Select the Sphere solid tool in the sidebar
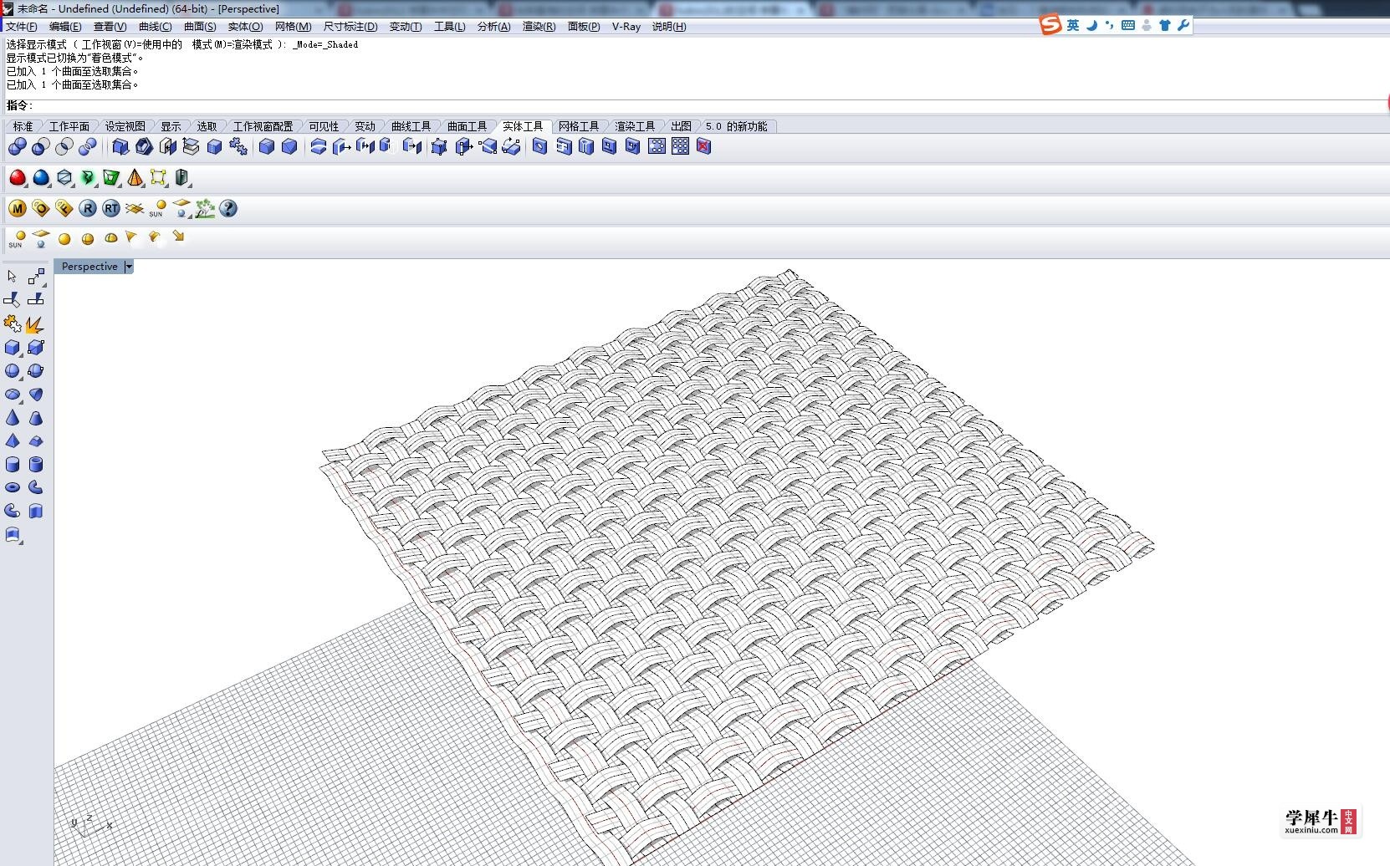 pos(13,371)
